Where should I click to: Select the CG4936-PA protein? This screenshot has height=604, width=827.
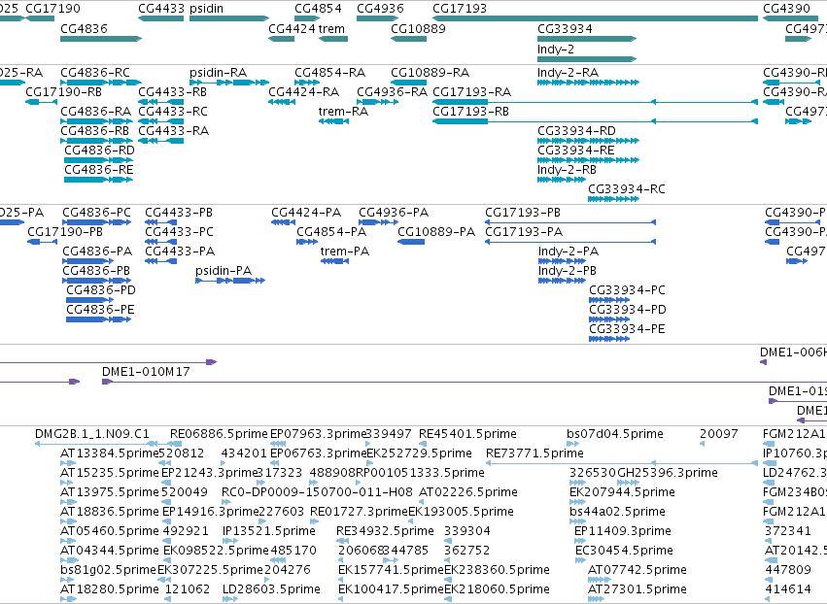click(379, 223)
